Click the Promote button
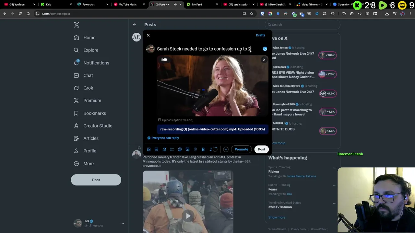This screenshot has height=233, width=415. coord(241,149)
